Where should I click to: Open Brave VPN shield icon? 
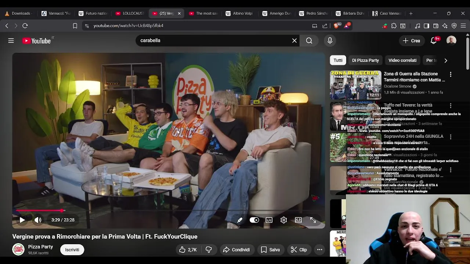click(454, 26)
